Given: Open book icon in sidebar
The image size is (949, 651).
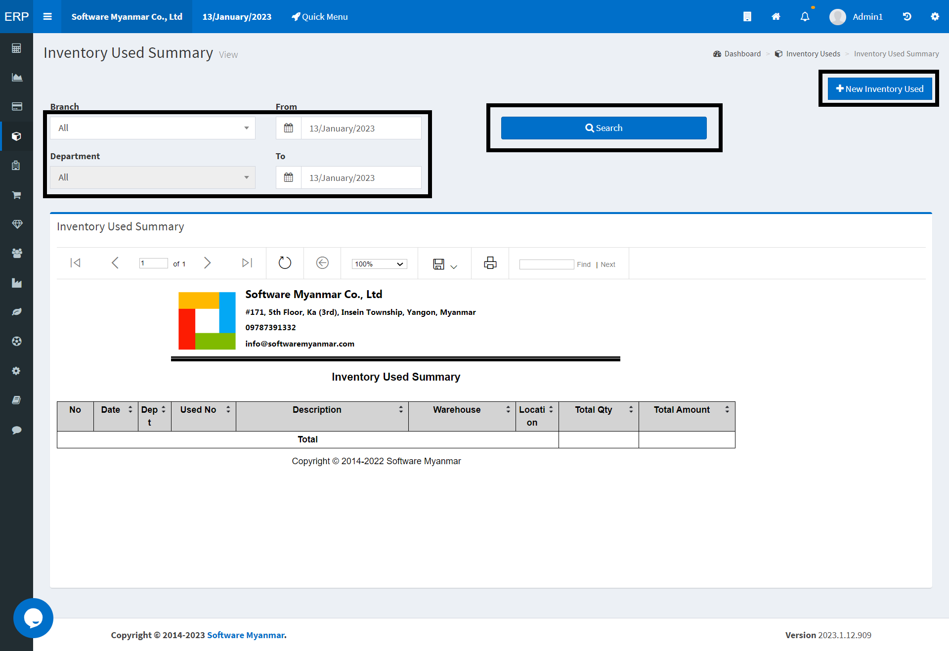Looking at the screenshot, I should [x=16, y=400].
